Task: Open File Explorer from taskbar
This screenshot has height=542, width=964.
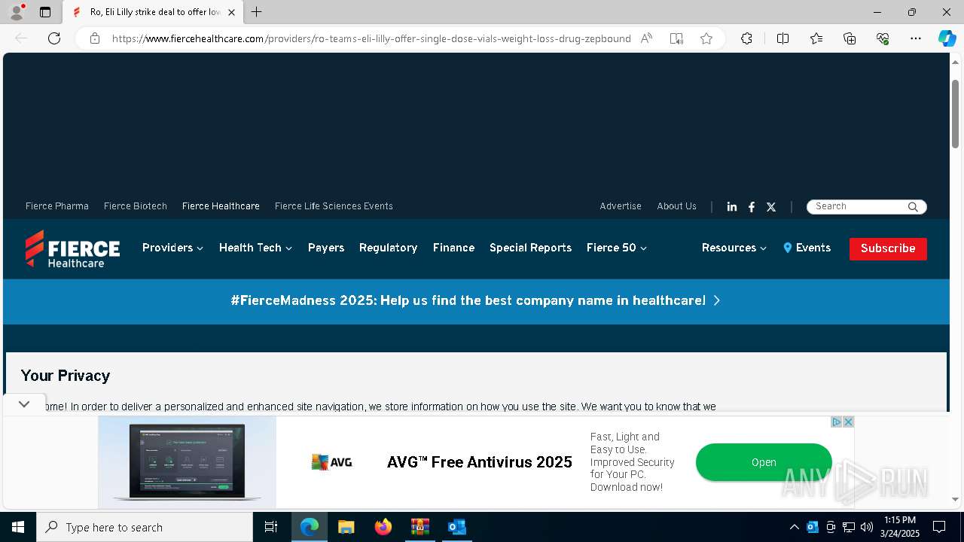Action: coord(346,527)
